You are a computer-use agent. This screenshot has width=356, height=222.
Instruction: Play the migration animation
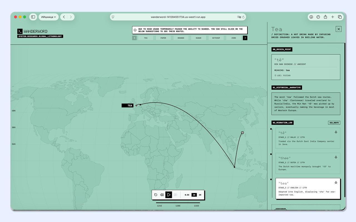(x=169, y=195)
